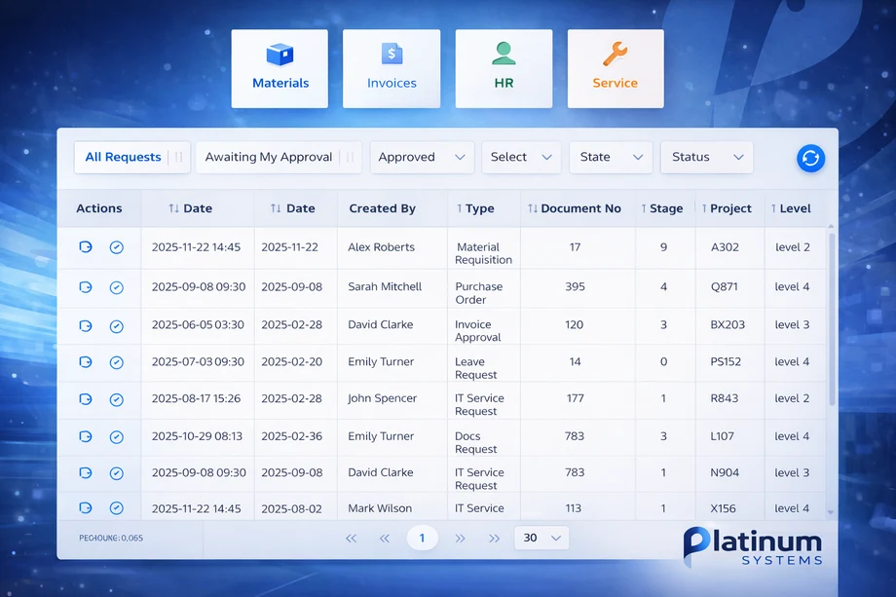Select page 1 in pagination
896x597 pixels.
(x=422, y=539)
